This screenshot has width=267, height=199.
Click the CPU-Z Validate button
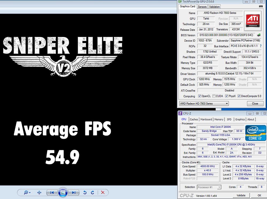pyautogui.click(x=241, y=196)
